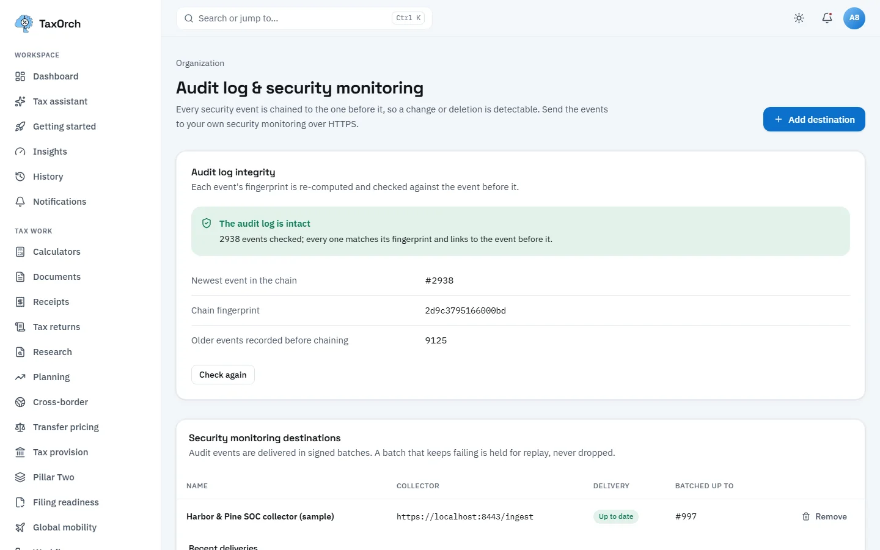Viewport: 880px width, 550px height.
Task: Click the TaxOrch logo icon
Action: (x=24, y=24)
